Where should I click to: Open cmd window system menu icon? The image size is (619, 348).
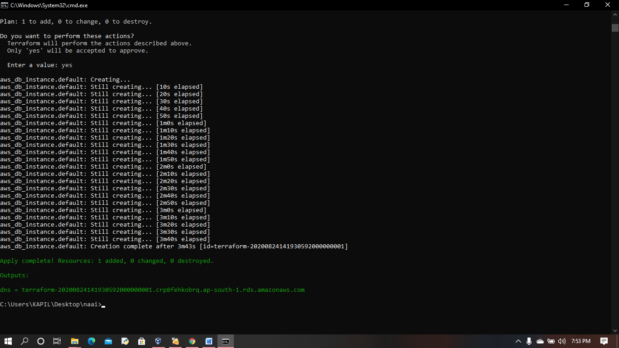pyautogui.click(x=5, y=5)
